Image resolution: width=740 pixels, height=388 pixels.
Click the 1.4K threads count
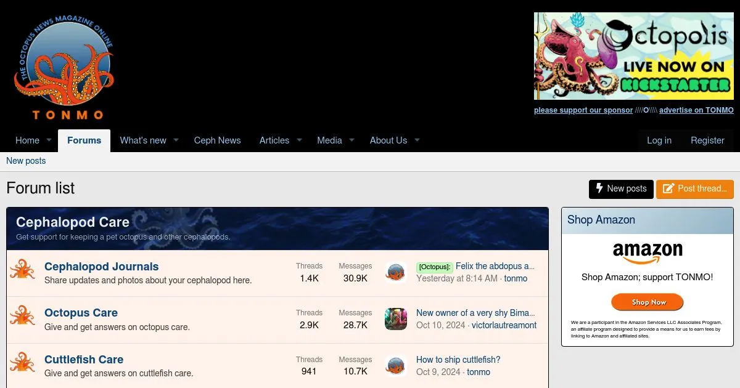(x=309, y=278)
